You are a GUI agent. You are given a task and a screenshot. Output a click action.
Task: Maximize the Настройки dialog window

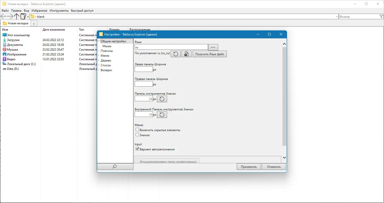pos(269,34)
